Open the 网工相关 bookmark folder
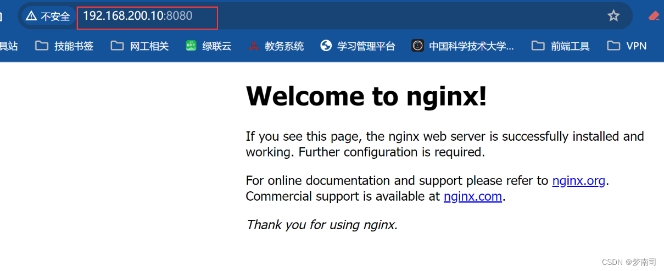664x271 pixels. [x=140, y=46]
